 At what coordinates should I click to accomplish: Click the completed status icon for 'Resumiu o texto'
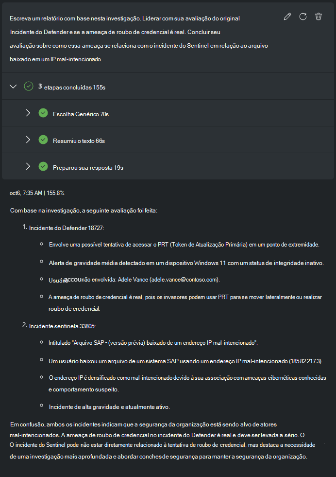point(43,140)
